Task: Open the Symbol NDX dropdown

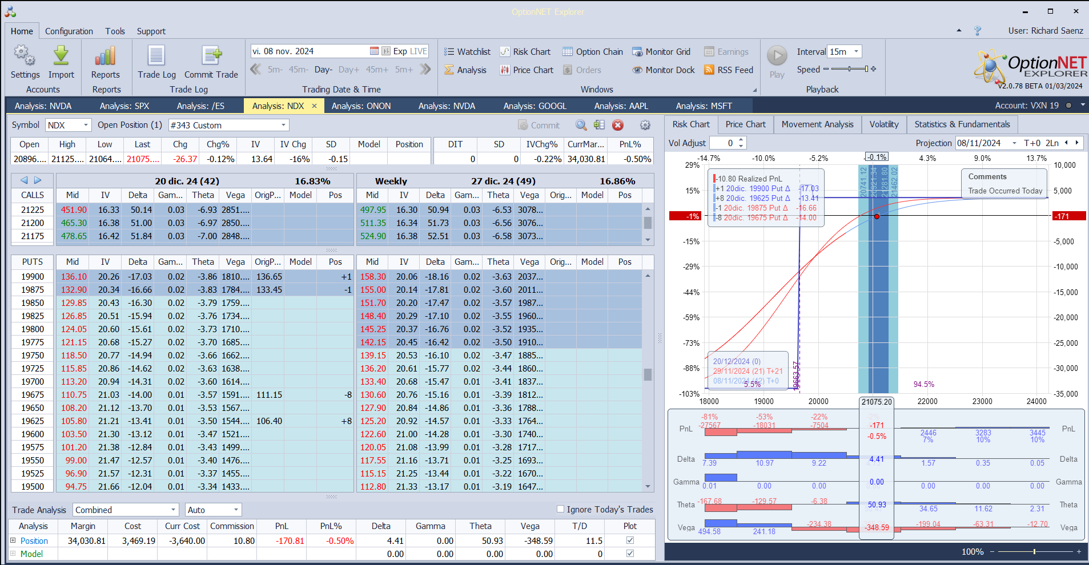Action: (86, 125)
